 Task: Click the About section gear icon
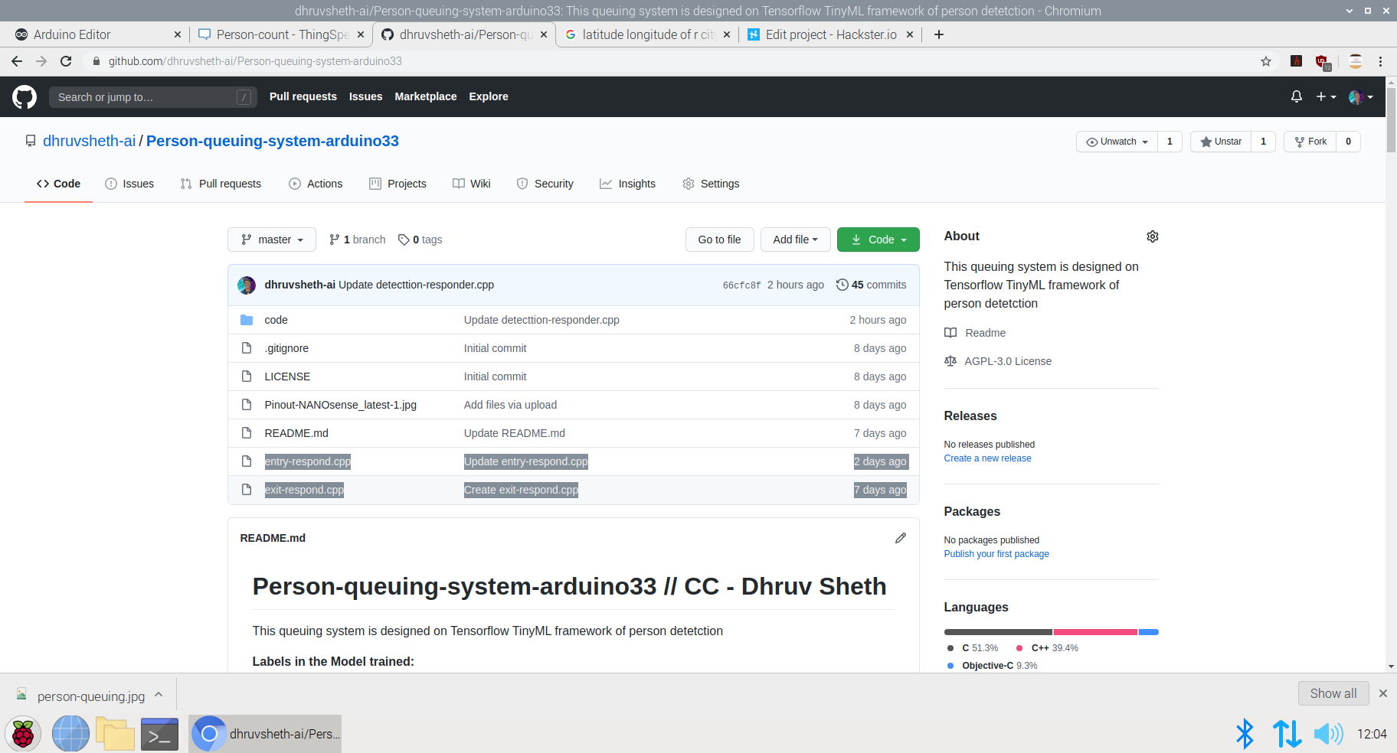[x=1152, y=236]
